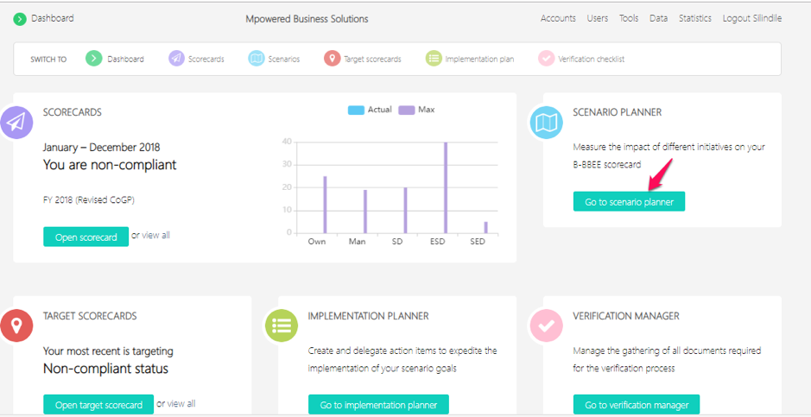Image resolution: width=811 pixels, height=417 pixels.
Task: Click the blue map Scenarios icon in Switch To bar
Action: (x=257, y=59)
